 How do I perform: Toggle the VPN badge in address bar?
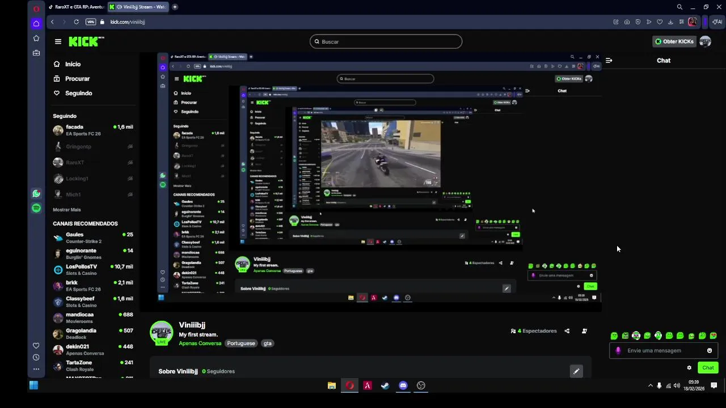91,22
